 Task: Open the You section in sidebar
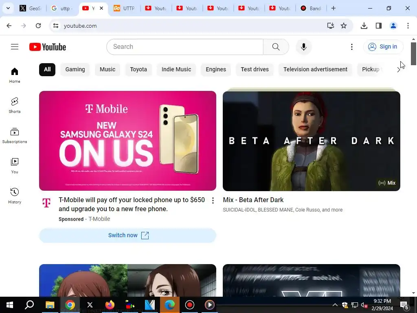15,165
